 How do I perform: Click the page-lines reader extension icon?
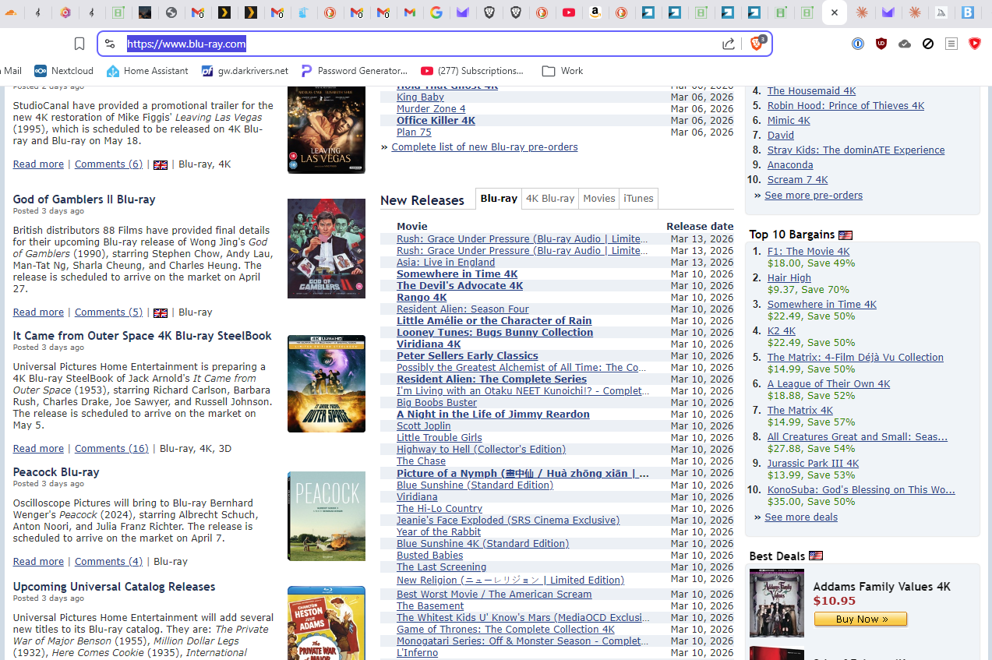coord(951,44)
